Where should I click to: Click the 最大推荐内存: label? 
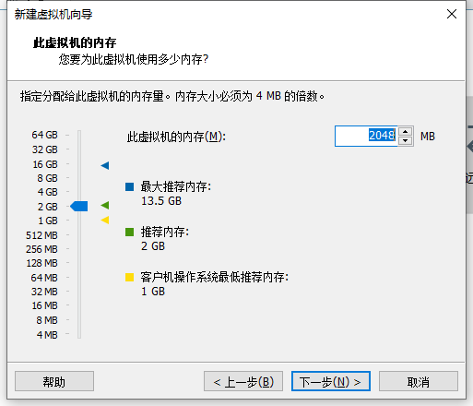tap(176, 186)
